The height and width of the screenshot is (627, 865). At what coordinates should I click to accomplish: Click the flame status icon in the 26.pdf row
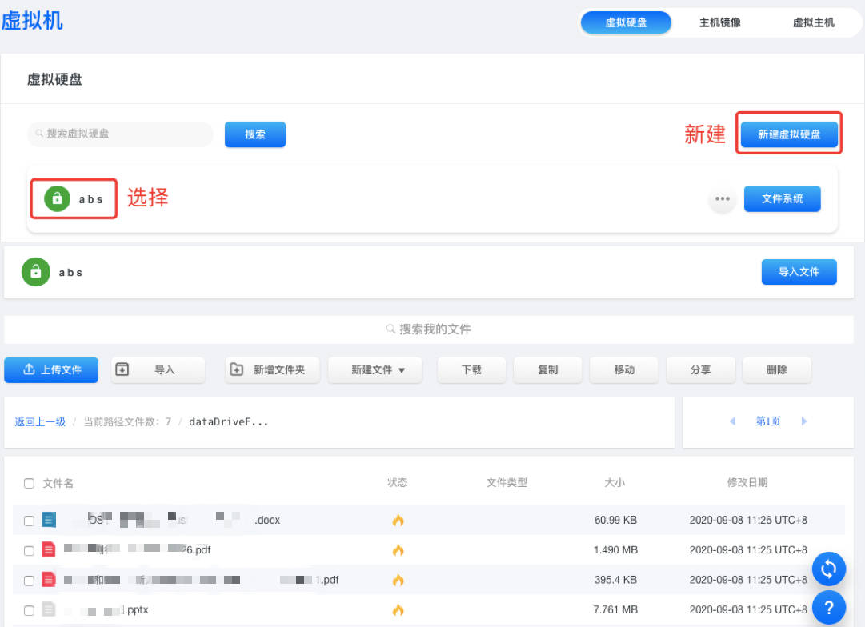398,549
